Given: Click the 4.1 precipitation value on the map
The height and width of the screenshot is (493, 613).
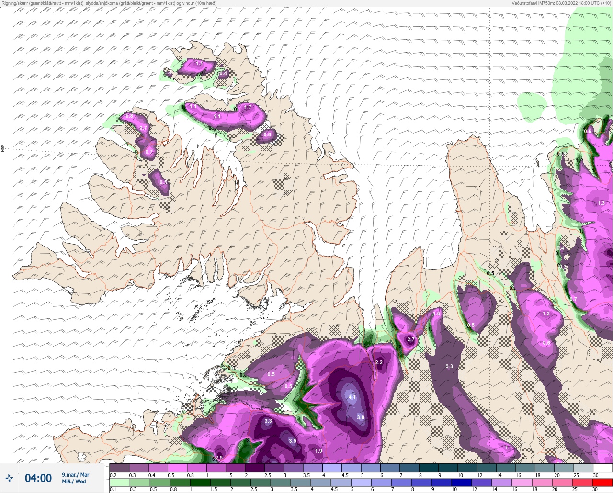Looking at the screenshot, I should click(x=352, y=397).
